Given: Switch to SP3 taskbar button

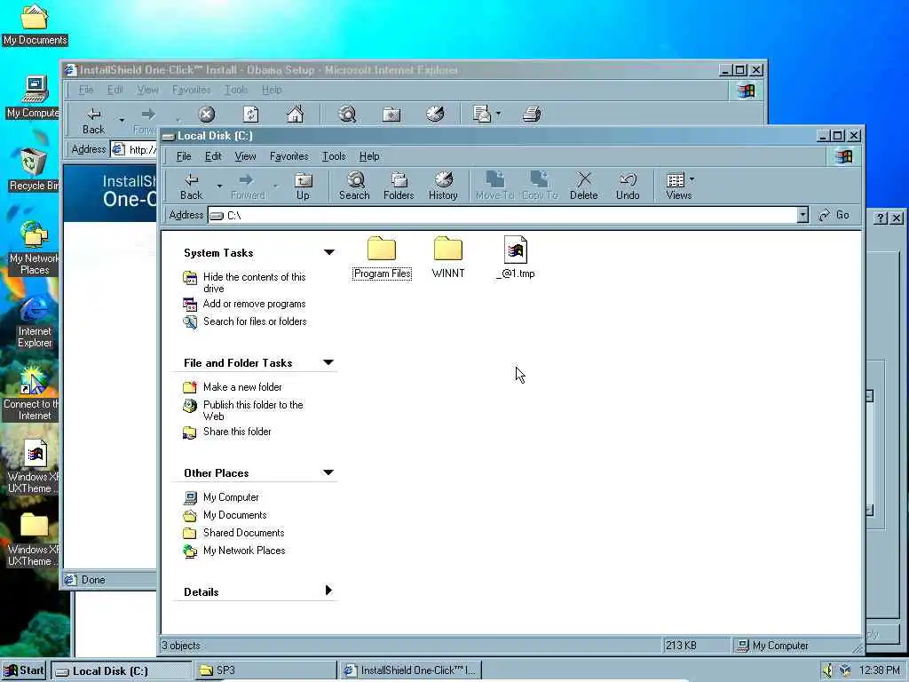Looking at the screenshot, I should pyautogui.click(x=265, y=670).
